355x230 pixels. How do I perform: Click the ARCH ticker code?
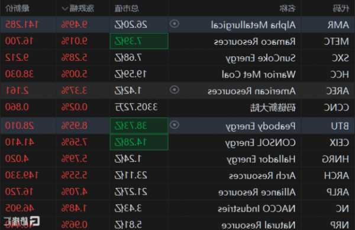tap(337, 176)
